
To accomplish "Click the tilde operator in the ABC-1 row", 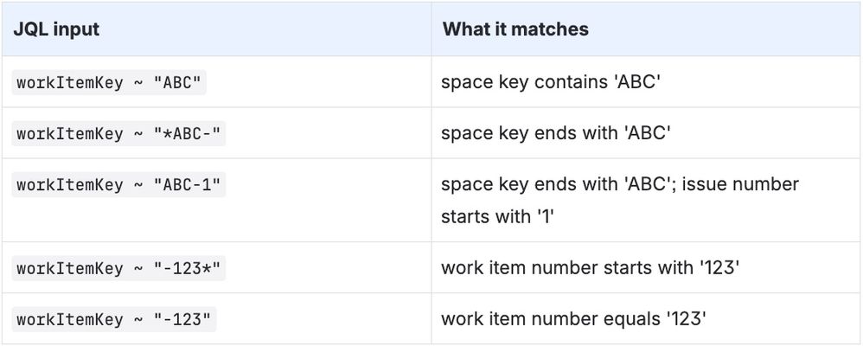I will click(138, 186).
